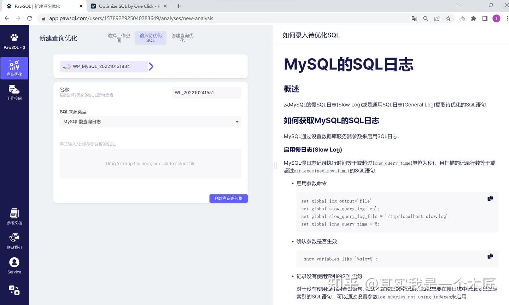This screenshot has width=509, height=305.
Task: Copy the show variables command snippet
Action: click(x=490, y=256)
